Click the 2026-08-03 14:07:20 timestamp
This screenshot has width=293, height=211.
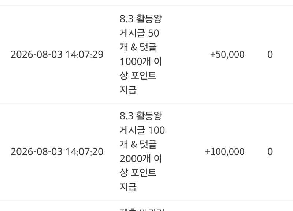[x=57, y=151]
